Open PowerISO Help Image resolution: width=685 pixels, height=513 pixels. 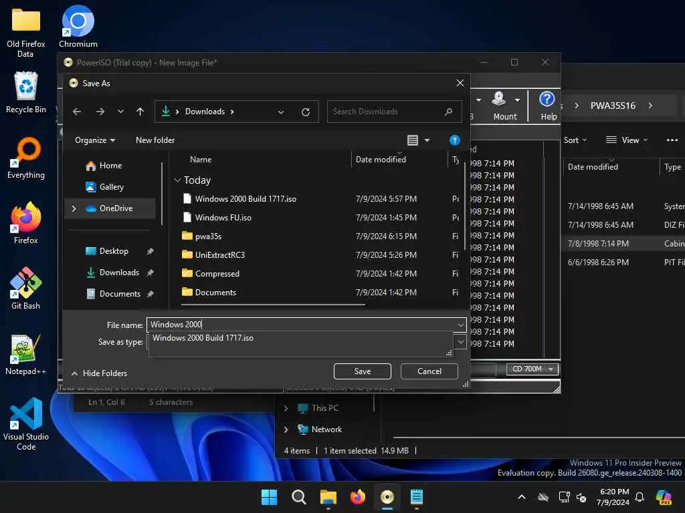coord(548,106)
